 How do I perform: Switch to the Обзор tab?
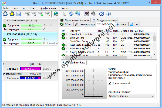tap(66, 24)
